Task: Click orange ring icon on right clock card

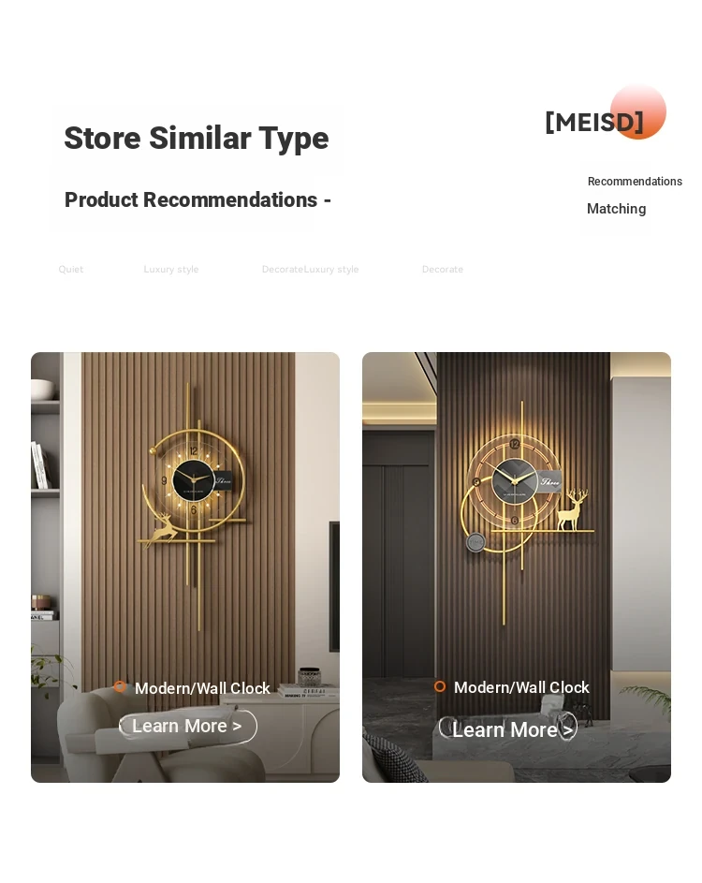Action: click(x=440, y=686)
